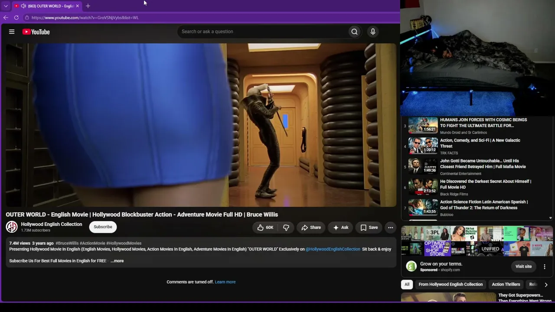
Task: Open the Ask AI button
Action: 340,227
